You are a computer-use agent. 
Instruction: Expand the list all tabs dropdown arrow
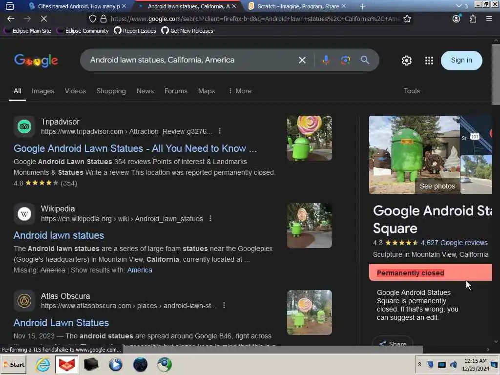pyautogui.click(x=459, y=6)
